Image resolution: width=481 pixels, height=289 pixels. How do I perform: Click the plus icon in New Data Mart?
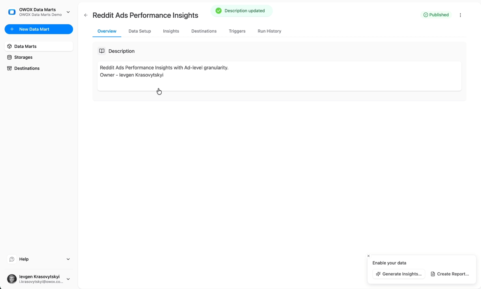click(x=12, y=29)
